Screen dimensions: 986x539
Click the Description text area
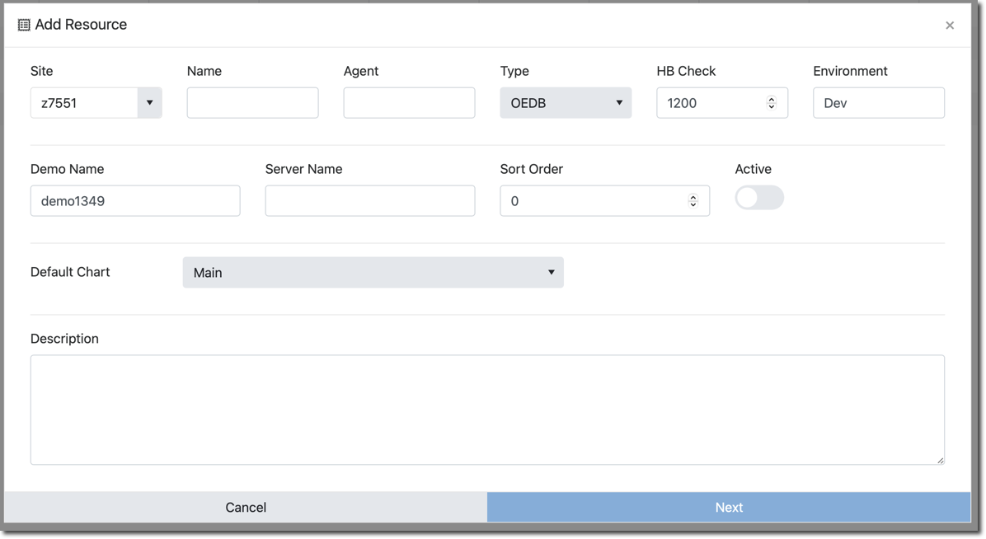tap(487, 410)
